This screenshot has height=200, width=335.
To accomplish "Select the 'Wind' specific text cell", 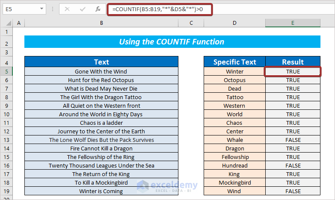I will pyautogui.click(x=234, y=191).
